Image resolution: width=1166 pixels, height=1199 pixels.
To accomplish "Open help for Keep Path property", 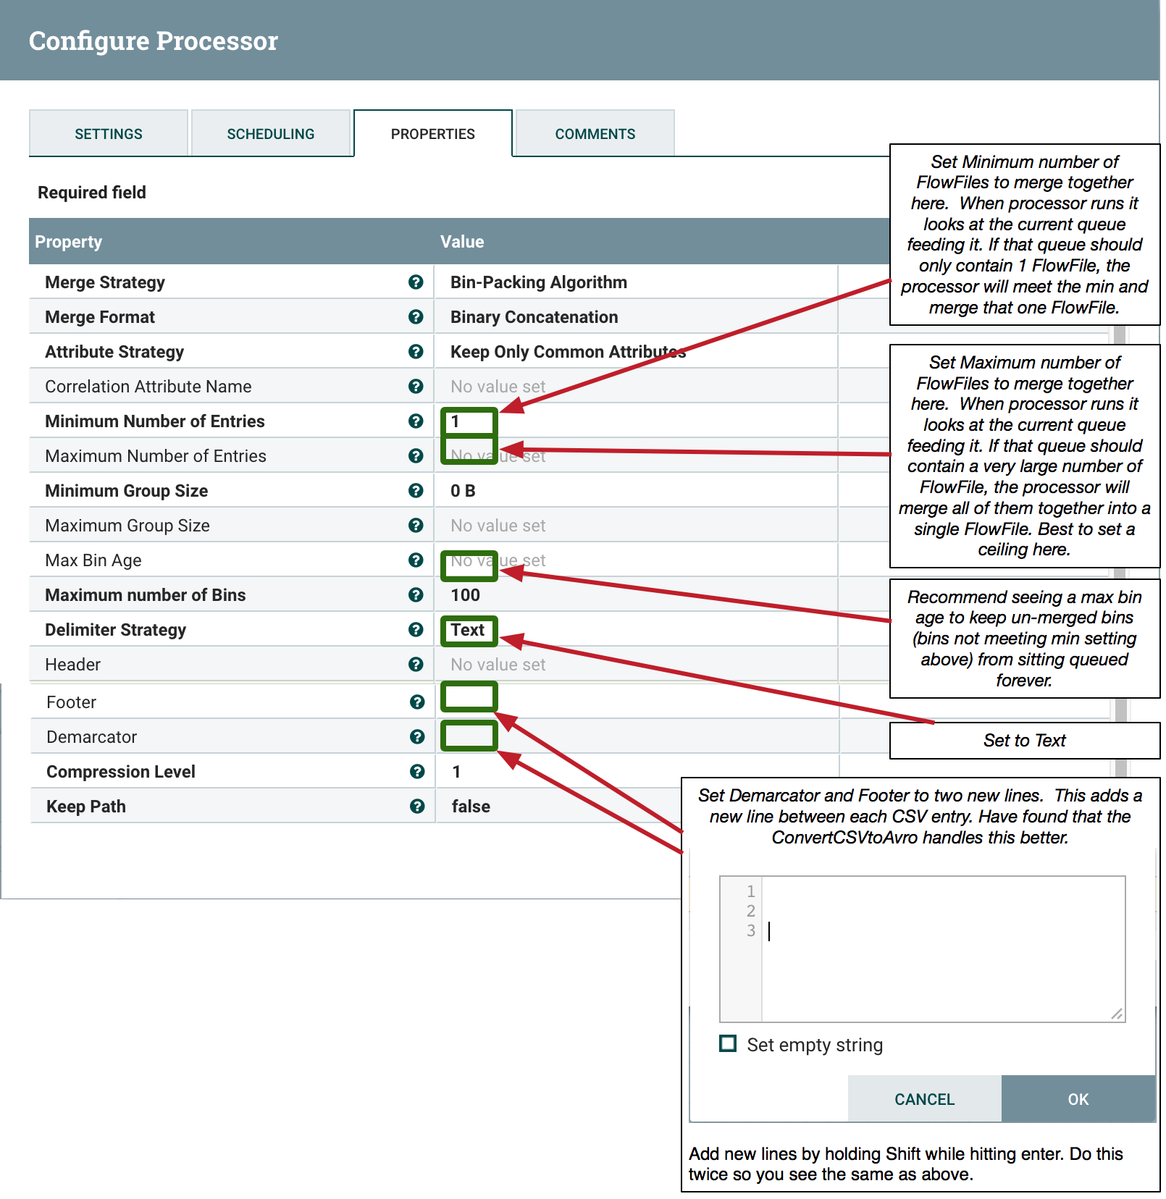I will point(416,806).
